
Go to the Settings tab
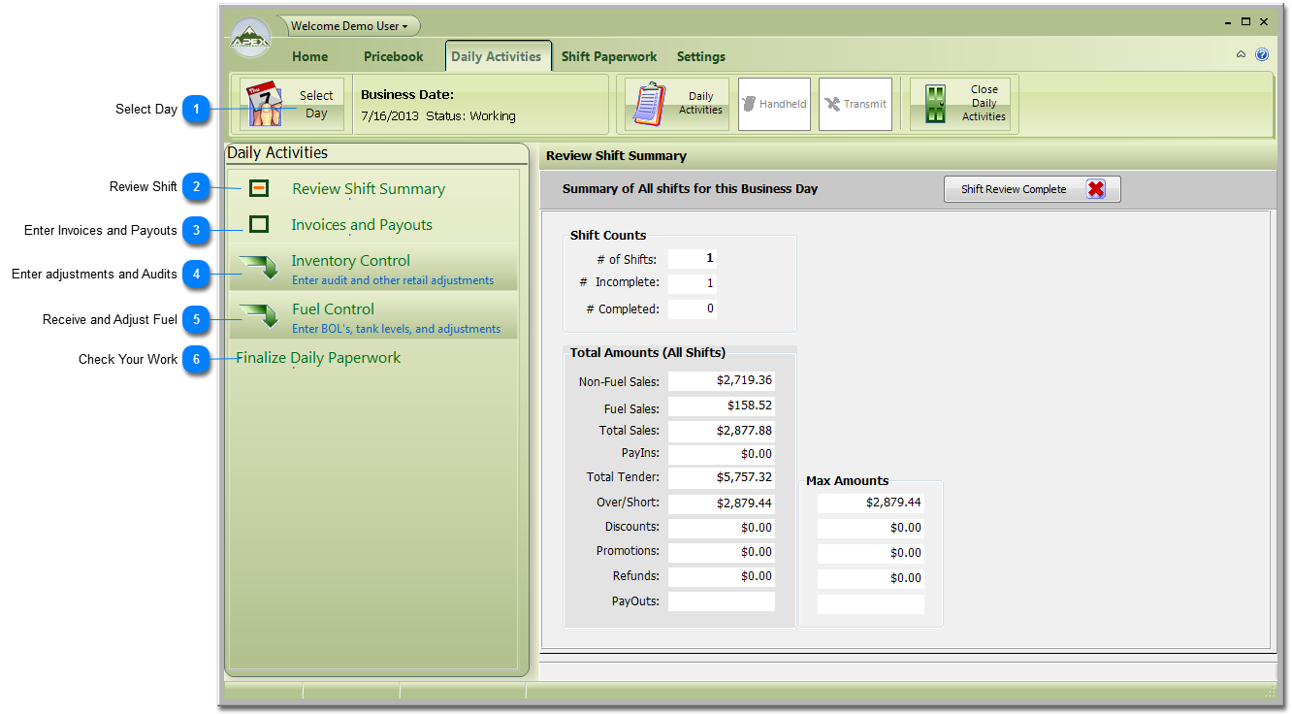tap(700, 56)
